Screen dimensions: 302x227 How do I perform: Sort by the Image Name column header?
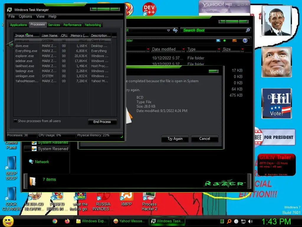point(27,35)
